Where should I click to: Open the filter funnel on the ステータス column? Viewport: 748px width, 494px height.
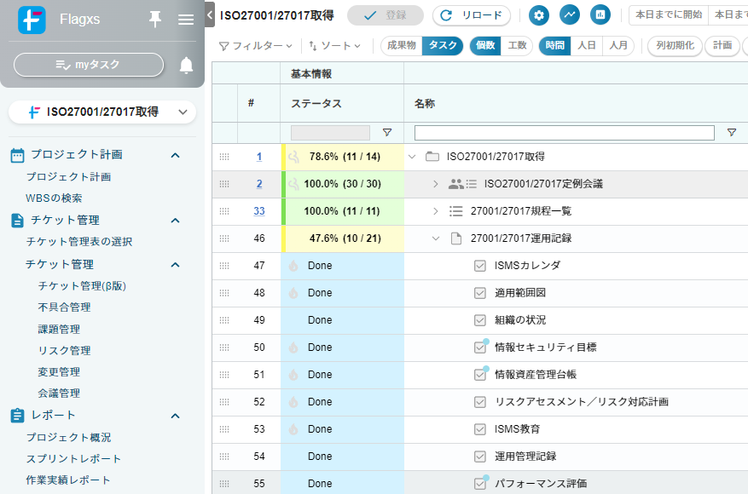(x=388, y=133)
